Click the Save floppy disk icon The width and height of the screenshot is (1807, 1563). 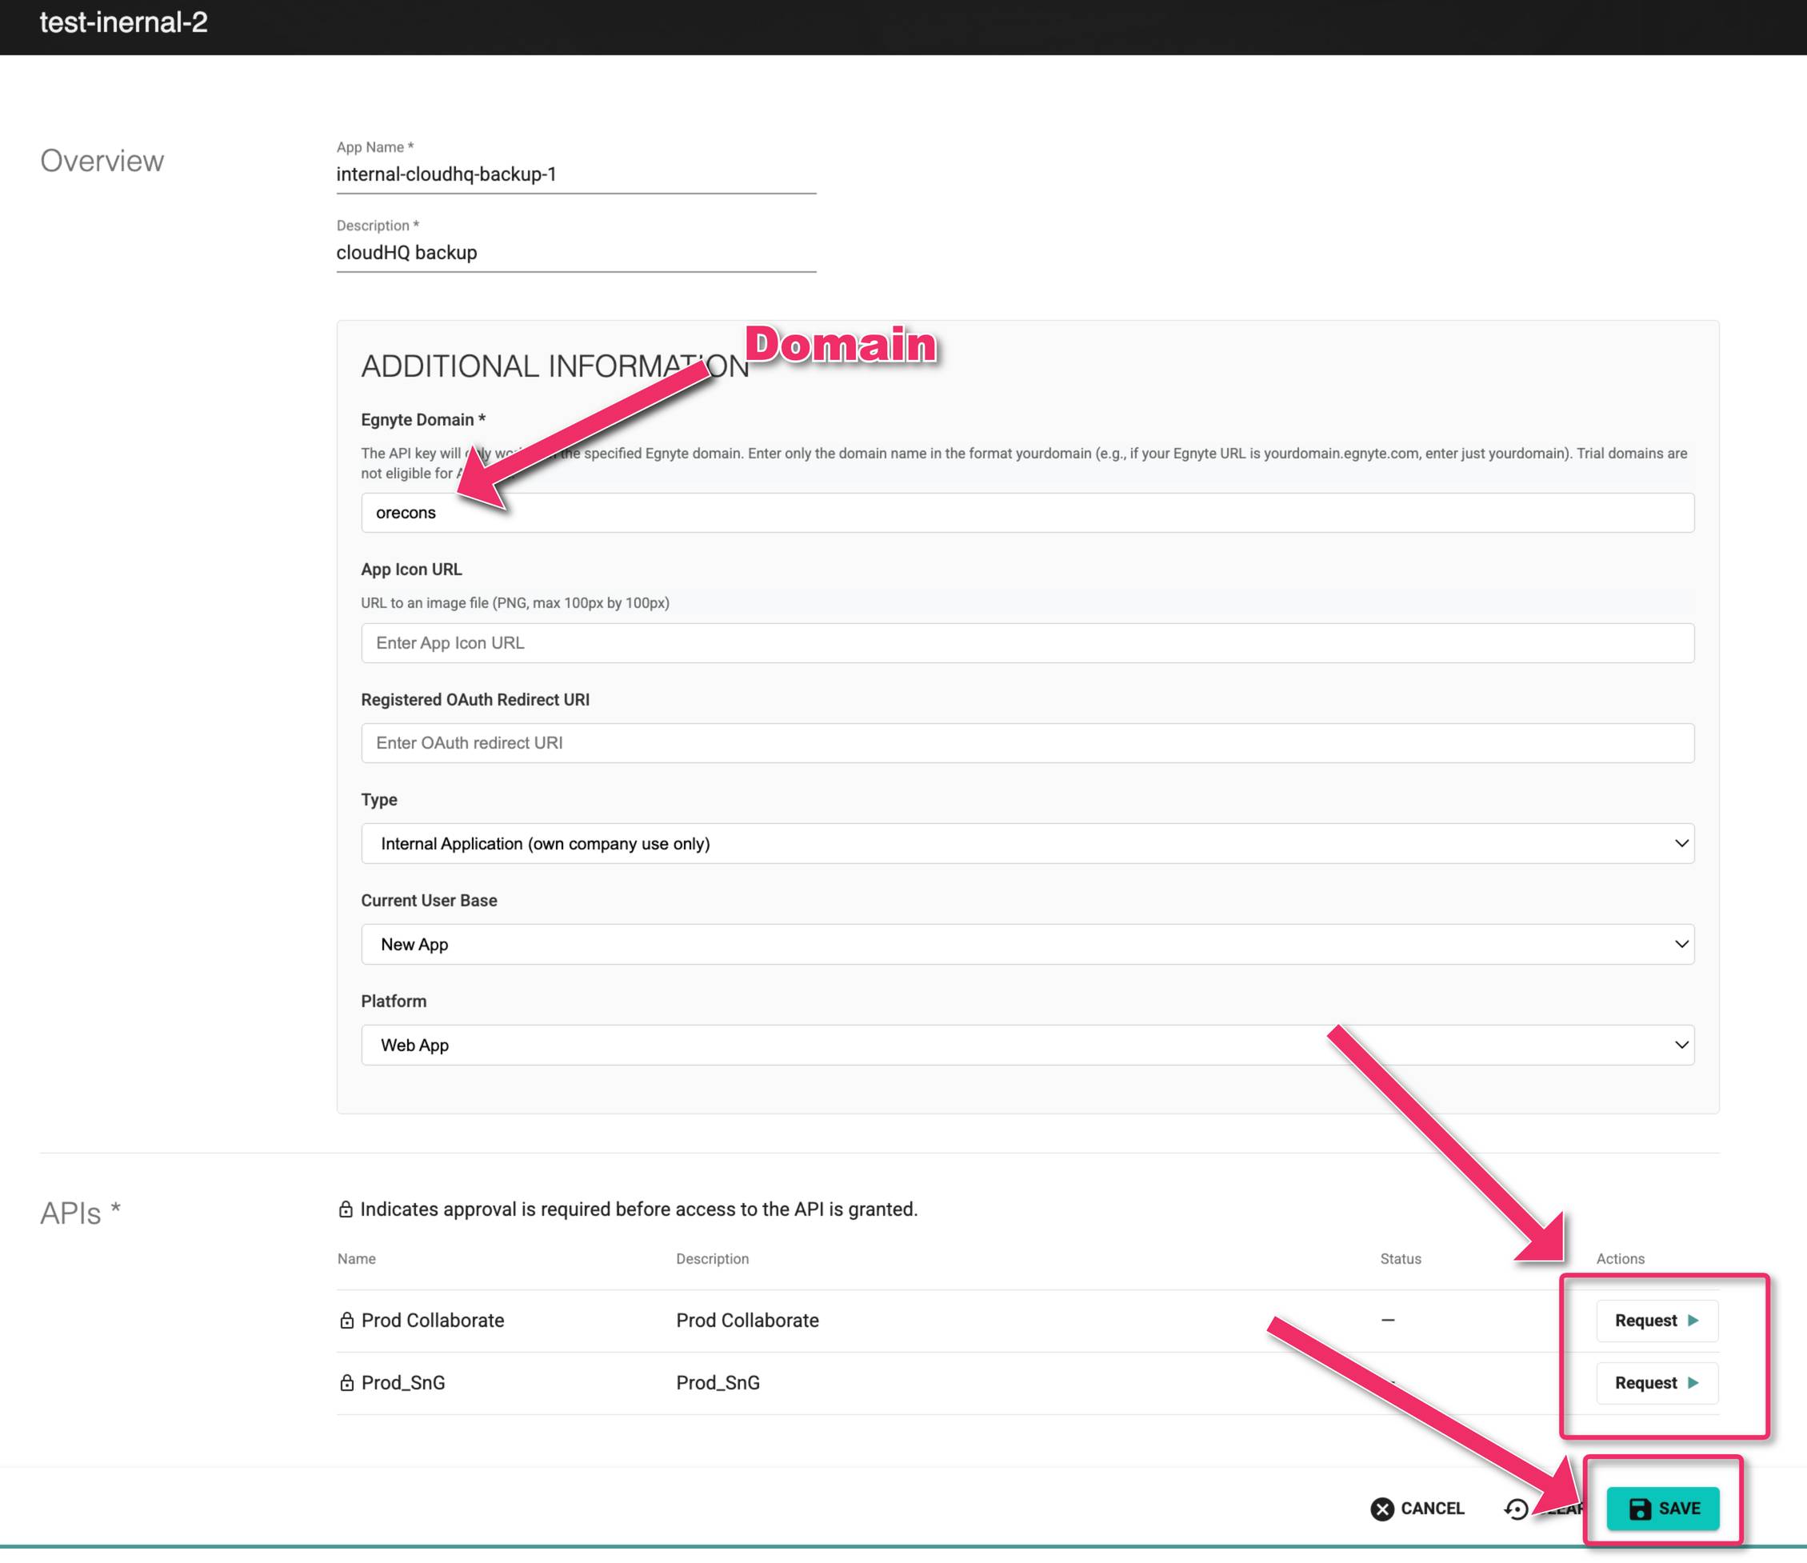(1640, 1509)
